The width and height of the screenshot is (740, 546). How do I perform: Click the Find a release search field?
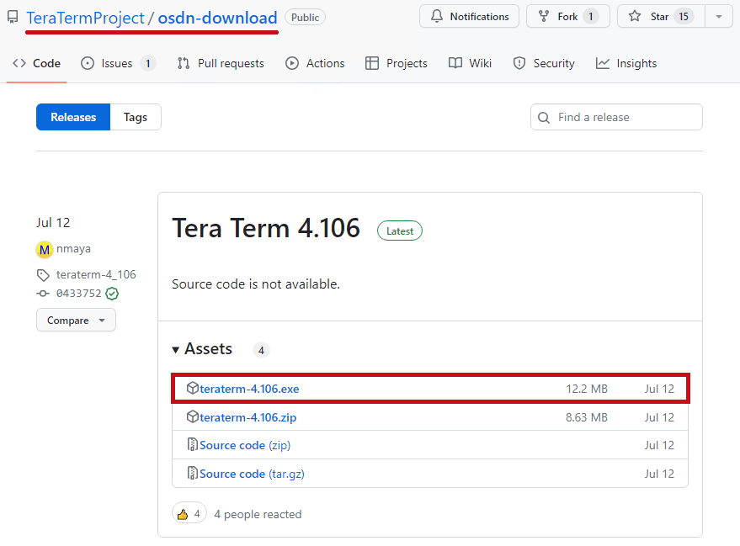coord(616,117)
